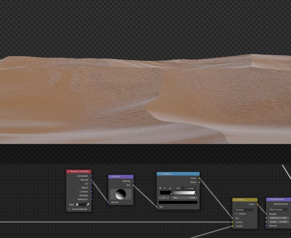Image resolution: width=291 pixels, height=238 pixels.
Task: Toggle From Instancer on the Texture Coordinate node
Action: click(69, 209)
